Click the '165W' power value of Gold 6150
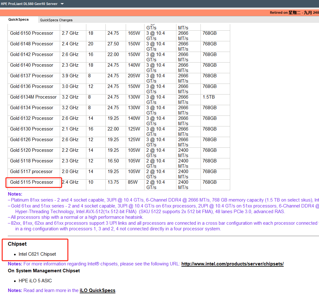The image size is (319, 297). (x=134, y=33)
